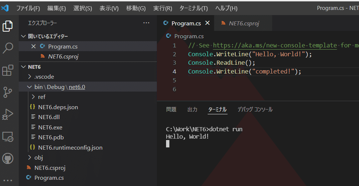Viewport: 359px width, 186px height.
Task: Open the Explorer view in activity bar
Action: click(x=8, y=26)
